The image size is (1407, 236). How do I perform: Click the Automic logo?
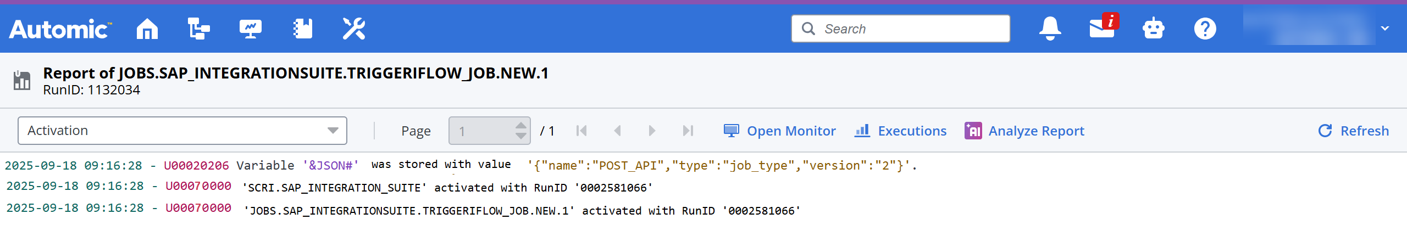[x=60, y=29]
